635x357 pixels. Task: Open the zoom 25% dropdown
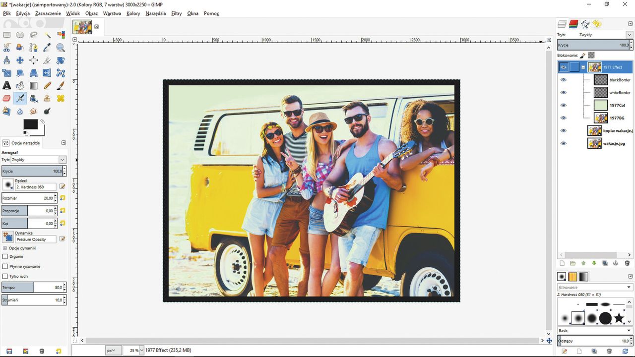tap(141, 351)
